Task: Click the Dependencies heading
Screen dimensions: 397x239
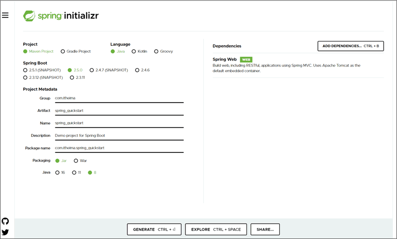Action: tap(227, 46)
